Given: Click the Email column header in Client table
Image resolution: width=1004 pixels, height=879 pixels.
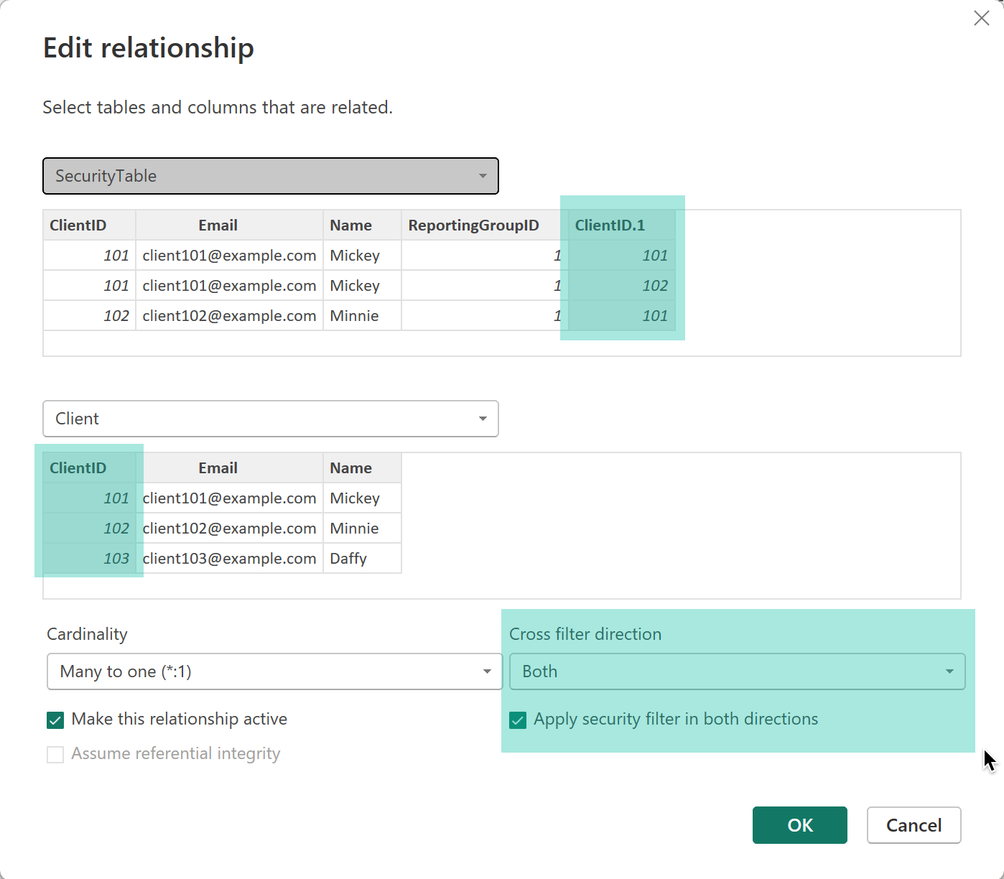Looking at the screenshot, I should click(229, 468).
